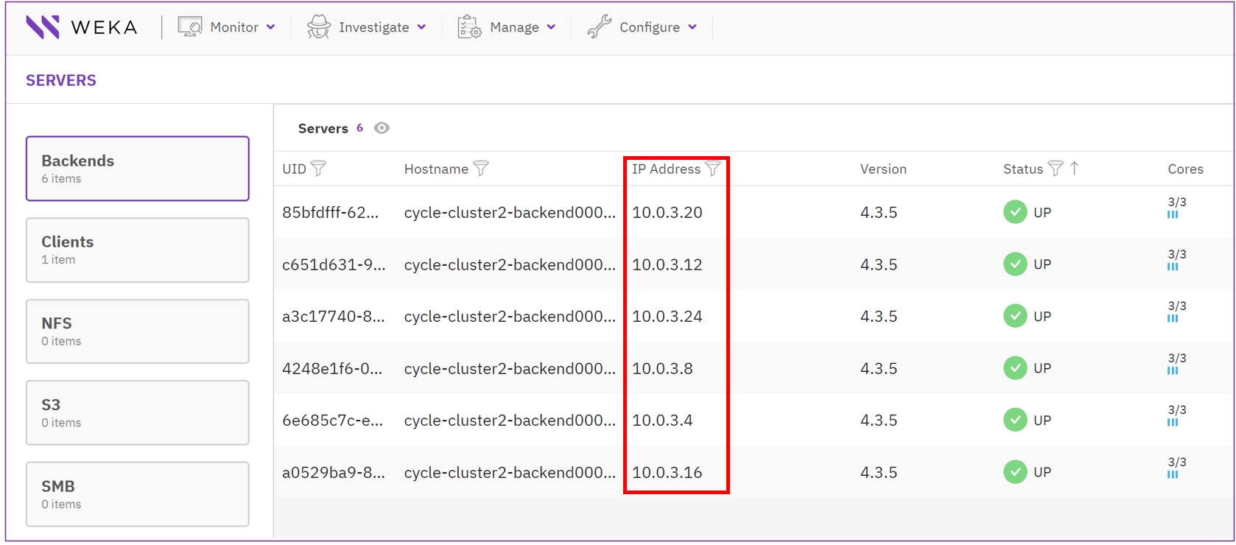Toggle Status column sort arrow
This screenshot has width=1236, height=545.
click(x=1075, y=169)
